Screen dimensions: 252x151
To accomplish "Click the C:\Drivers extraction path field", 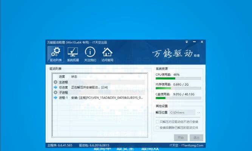I will click(x=182, y=112).
